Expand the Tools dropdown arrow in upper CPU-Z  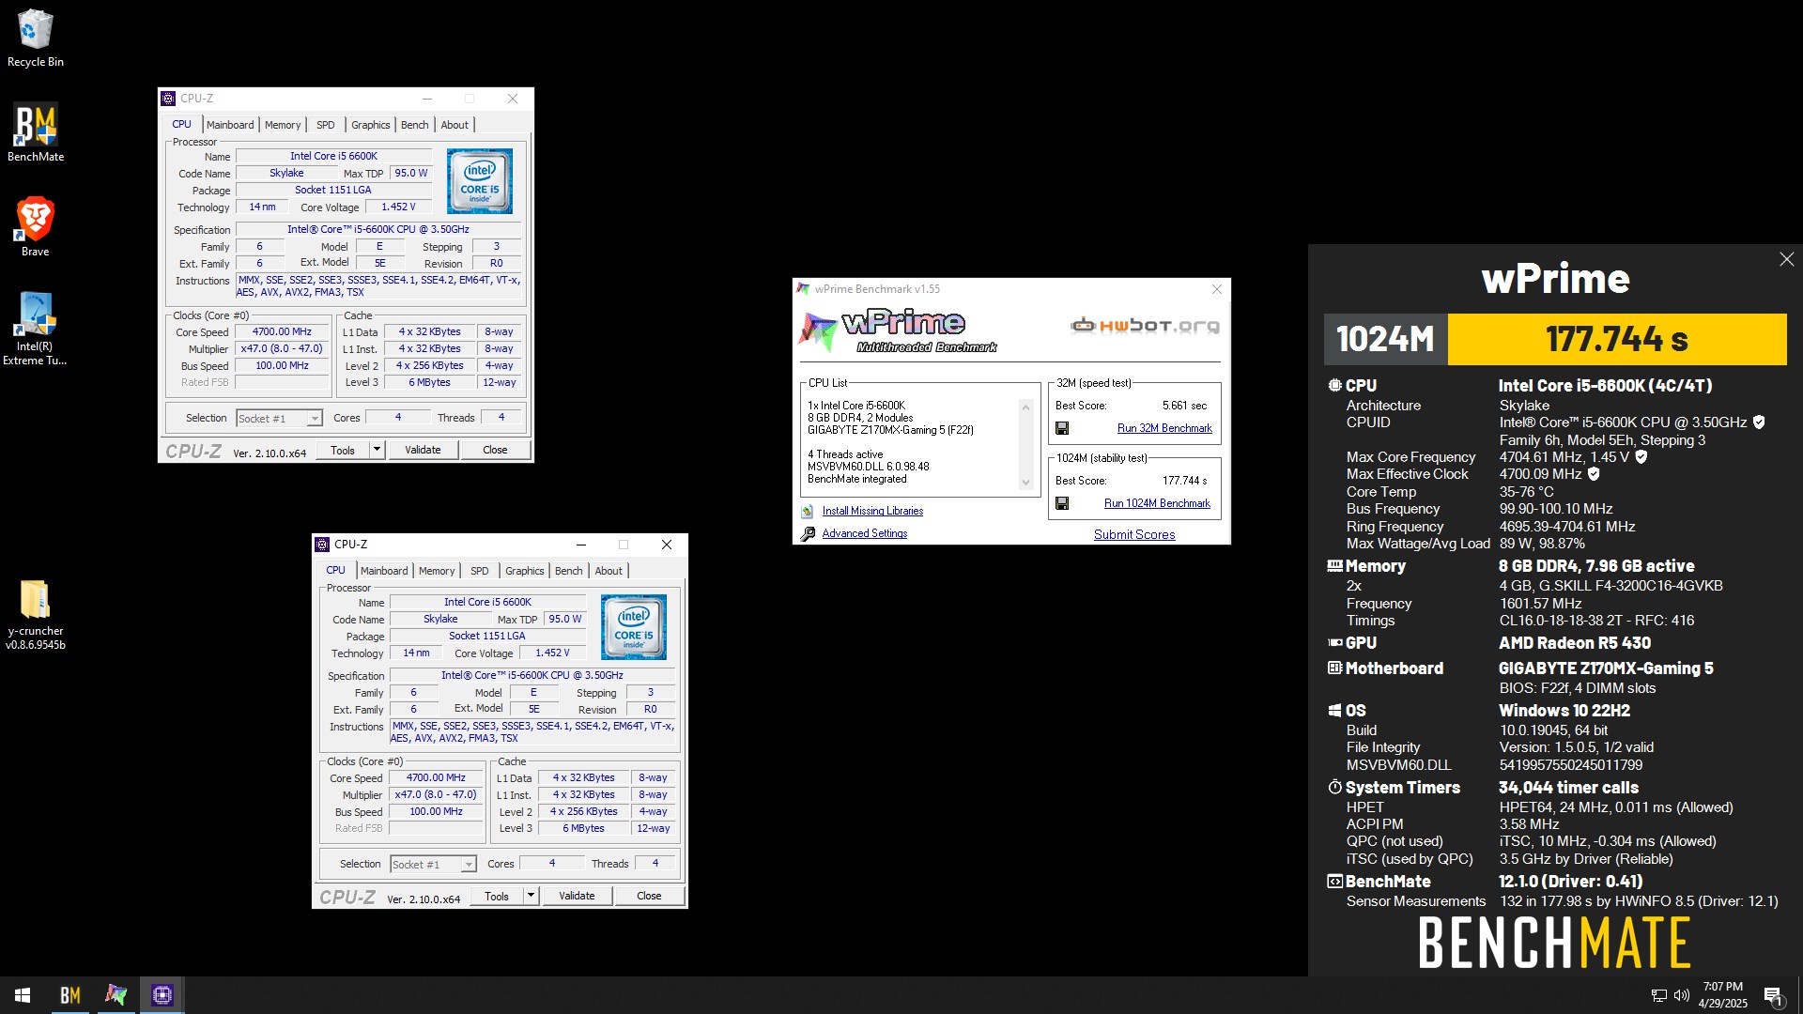click(377, 450)
